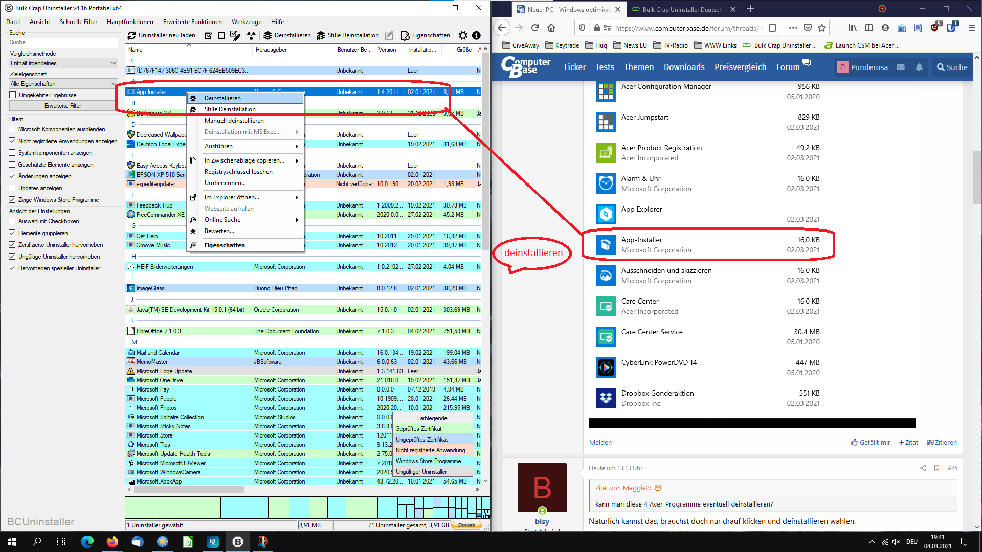This screenshot has width=982, height=552.
Task: Open the Vergleichsmethode dropdown
Action: point(63,63)
